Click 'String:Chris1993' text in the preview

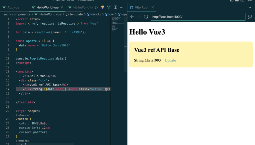[147, 60]
